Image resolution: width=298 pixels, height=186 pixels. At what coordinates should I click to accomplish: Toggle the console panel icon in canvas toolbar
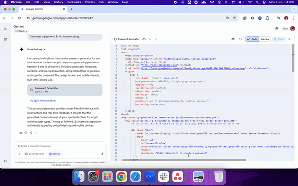[233, 39]
